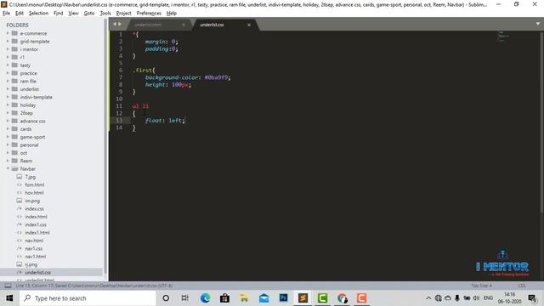Screen dimensions: 544x306
Task: Go to next tab with right arrow
Action: 120,24
